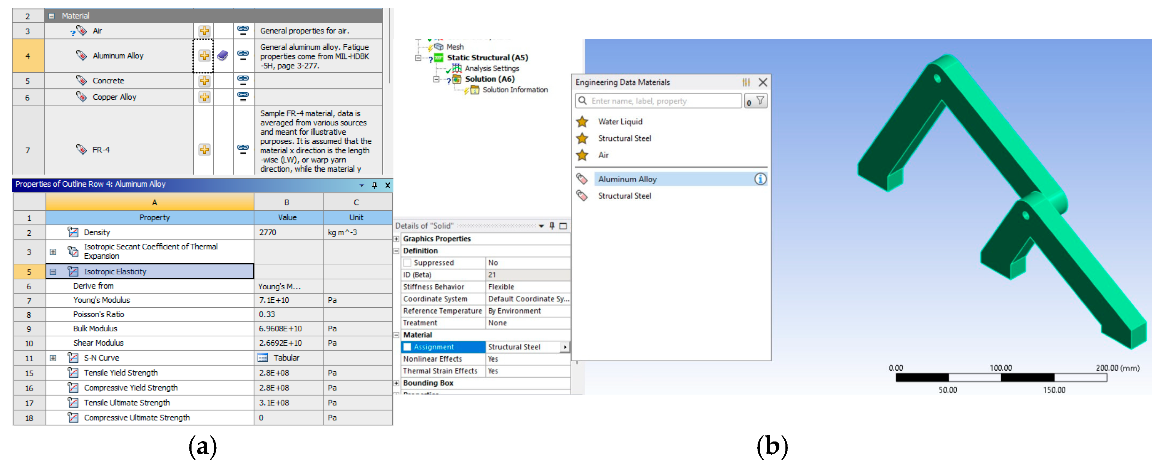The height and width of the screenshot is (465, 1161).
Task: Click the info icon next to Aluminum Alloy
Action: coord(760,179)
